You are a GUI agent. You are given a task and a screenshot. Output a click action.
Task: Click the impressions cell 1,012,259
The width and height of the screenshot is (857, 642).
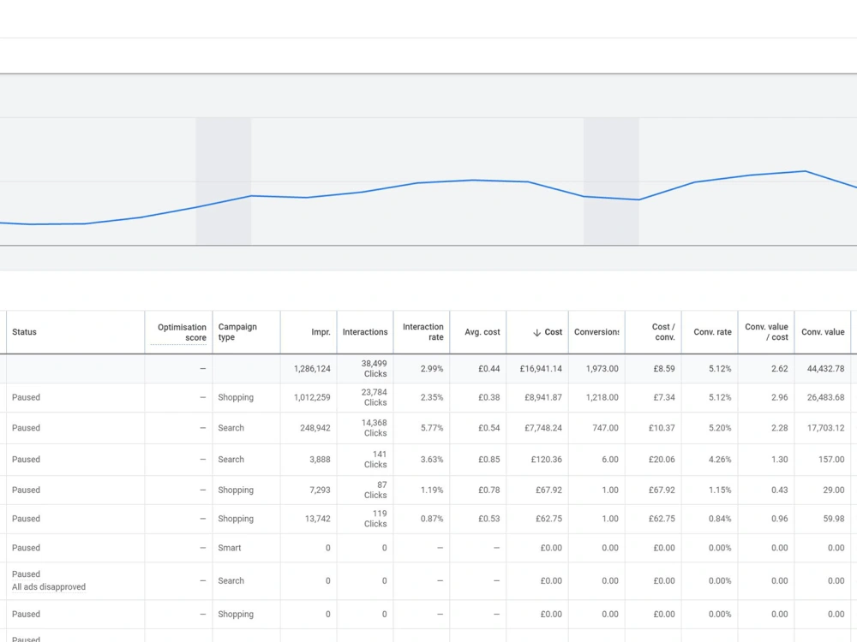pos(312,397)
